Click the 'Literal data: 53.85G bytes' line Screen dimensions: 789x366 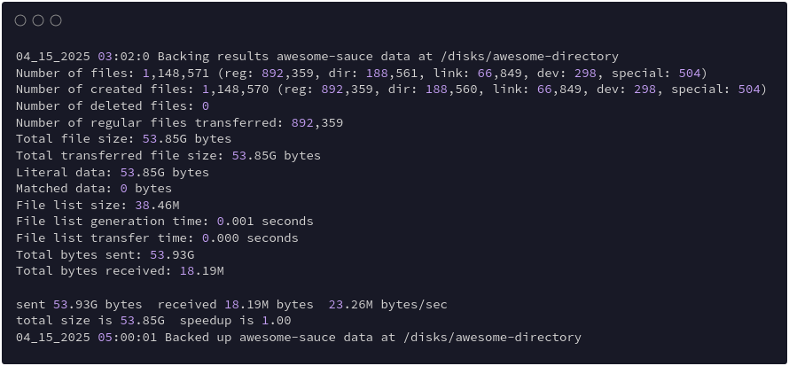click(113, 172)
